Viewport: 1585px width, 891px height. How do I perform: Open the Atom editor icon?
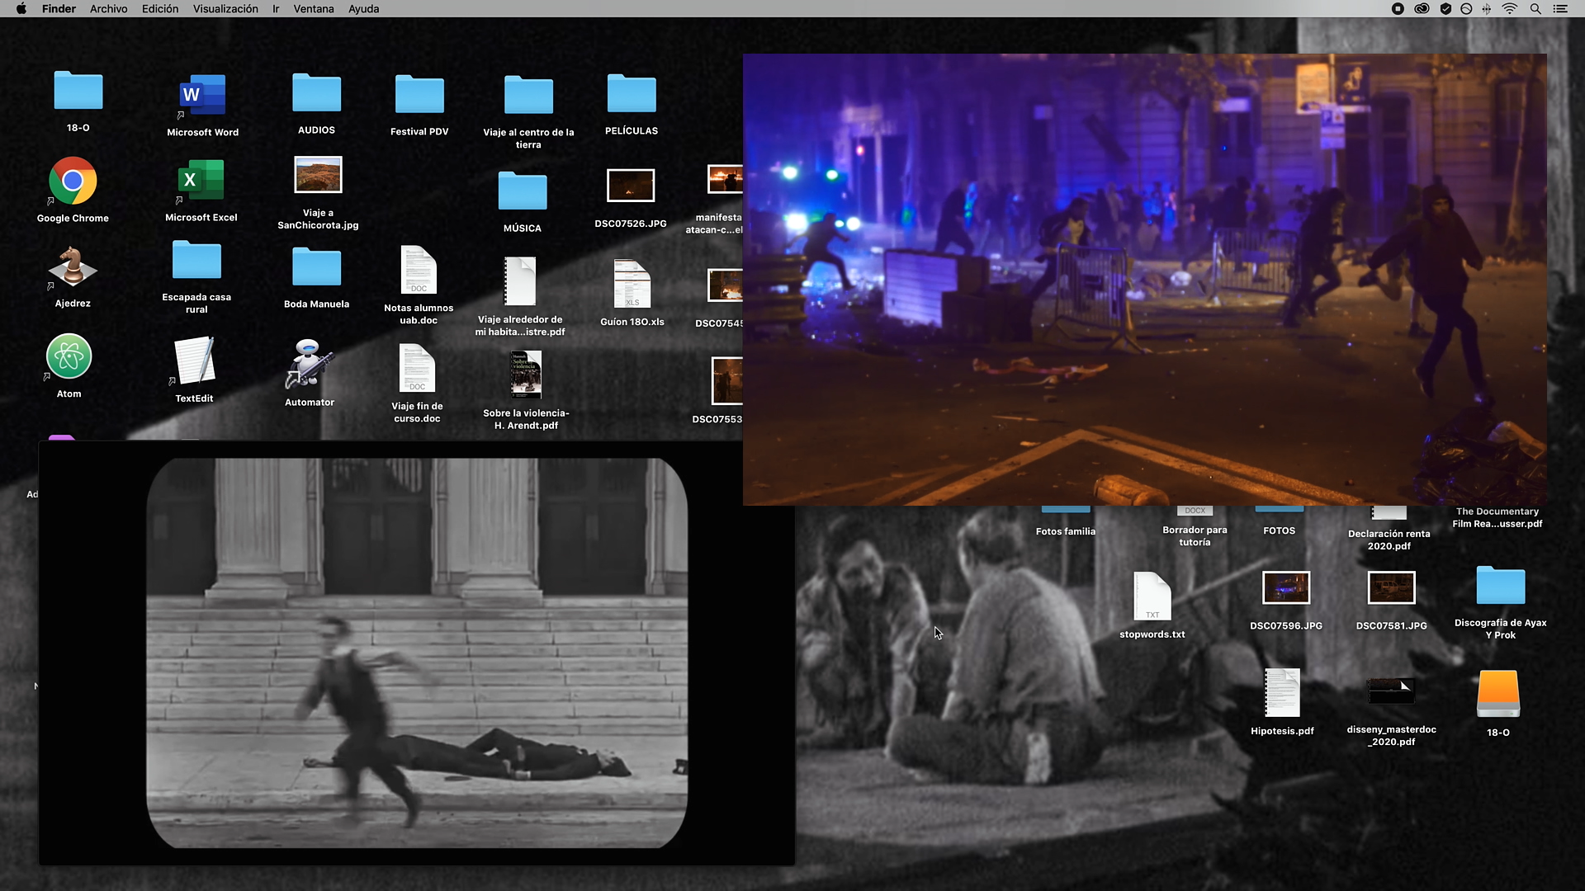[69, 357]
